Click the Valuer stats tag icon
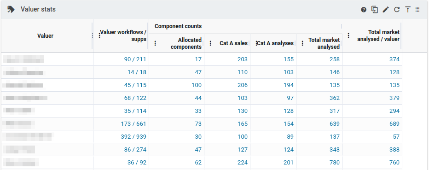Viewport: 429px width, 170px height. pos(11,10)
